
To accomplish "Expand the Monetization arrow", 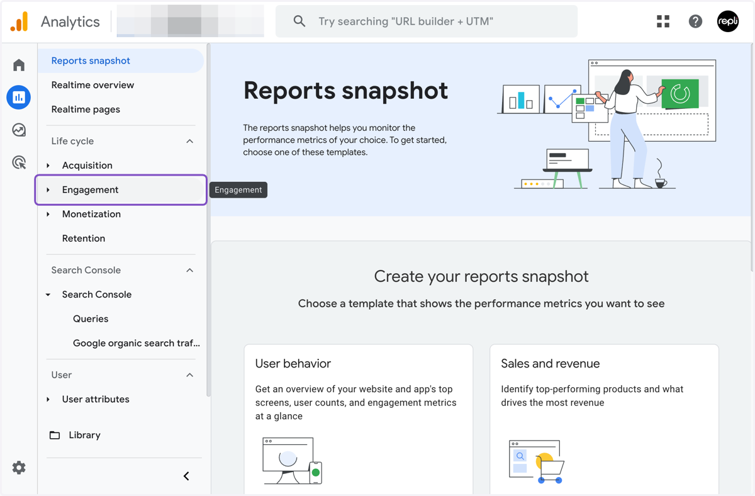I will tap(48, 215).
